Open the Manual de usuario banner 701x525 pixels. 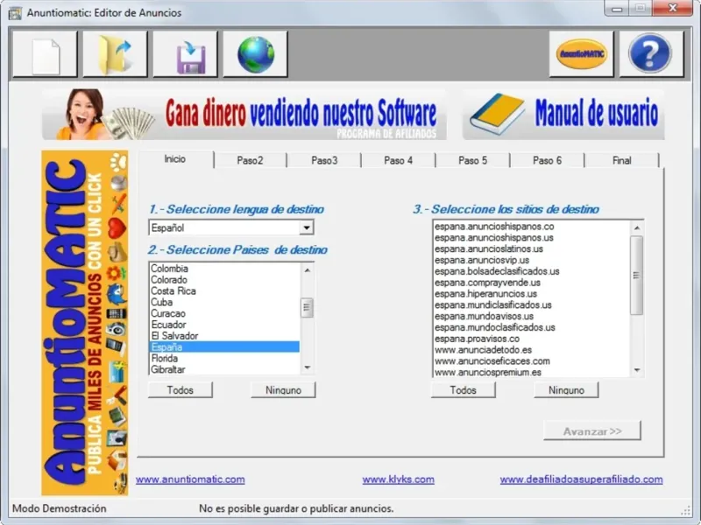[563, 115]
